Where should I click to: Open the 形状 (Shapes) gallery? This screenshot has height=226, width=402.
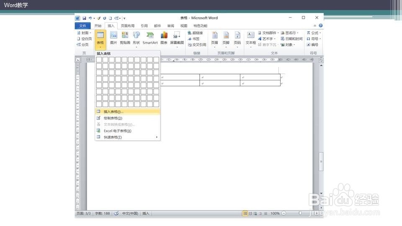click(136, 39)
